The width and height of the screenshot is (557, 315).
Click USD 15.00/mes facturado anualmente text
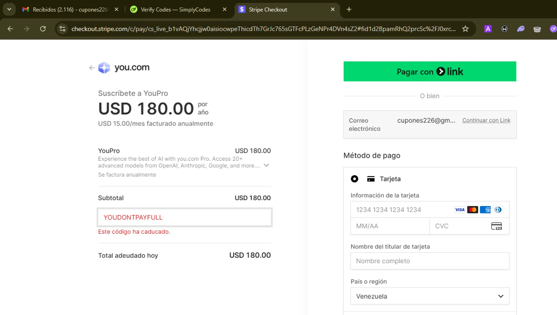pos(156,123)
